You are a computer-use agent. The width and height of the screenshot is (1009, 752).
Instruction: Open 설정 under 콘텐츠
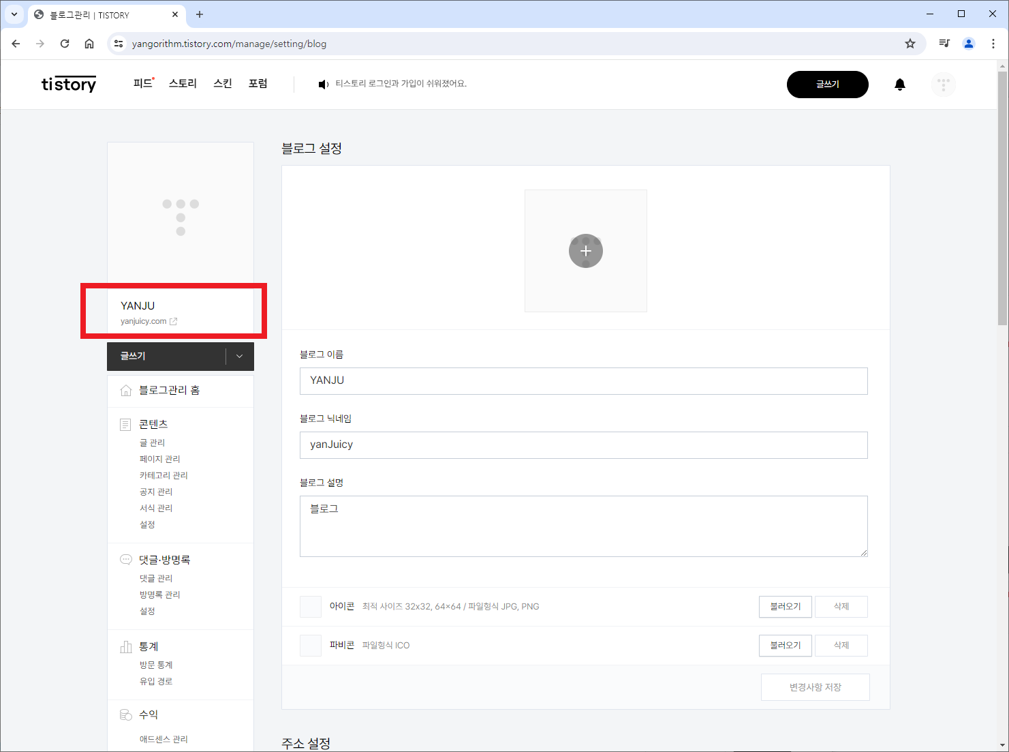point(147,525)
